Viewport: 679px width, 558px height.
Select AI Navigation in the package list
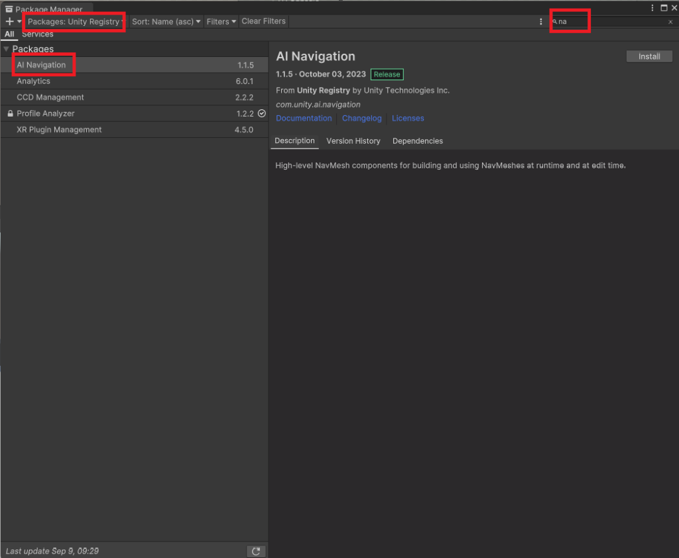tap(134, 65)
